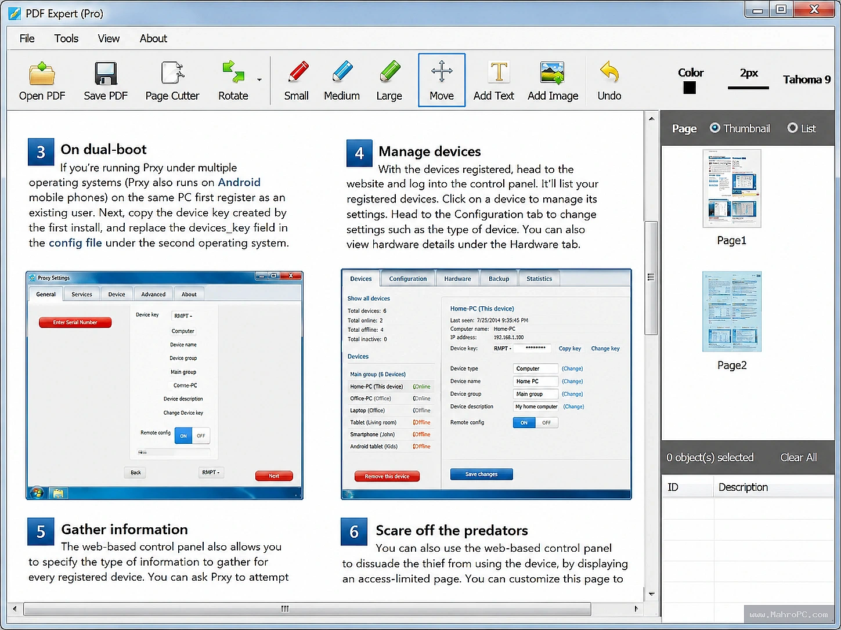The image size is (841, 630).
Task: Choose the Small red pencil tool
Action: tap(297, 81)
